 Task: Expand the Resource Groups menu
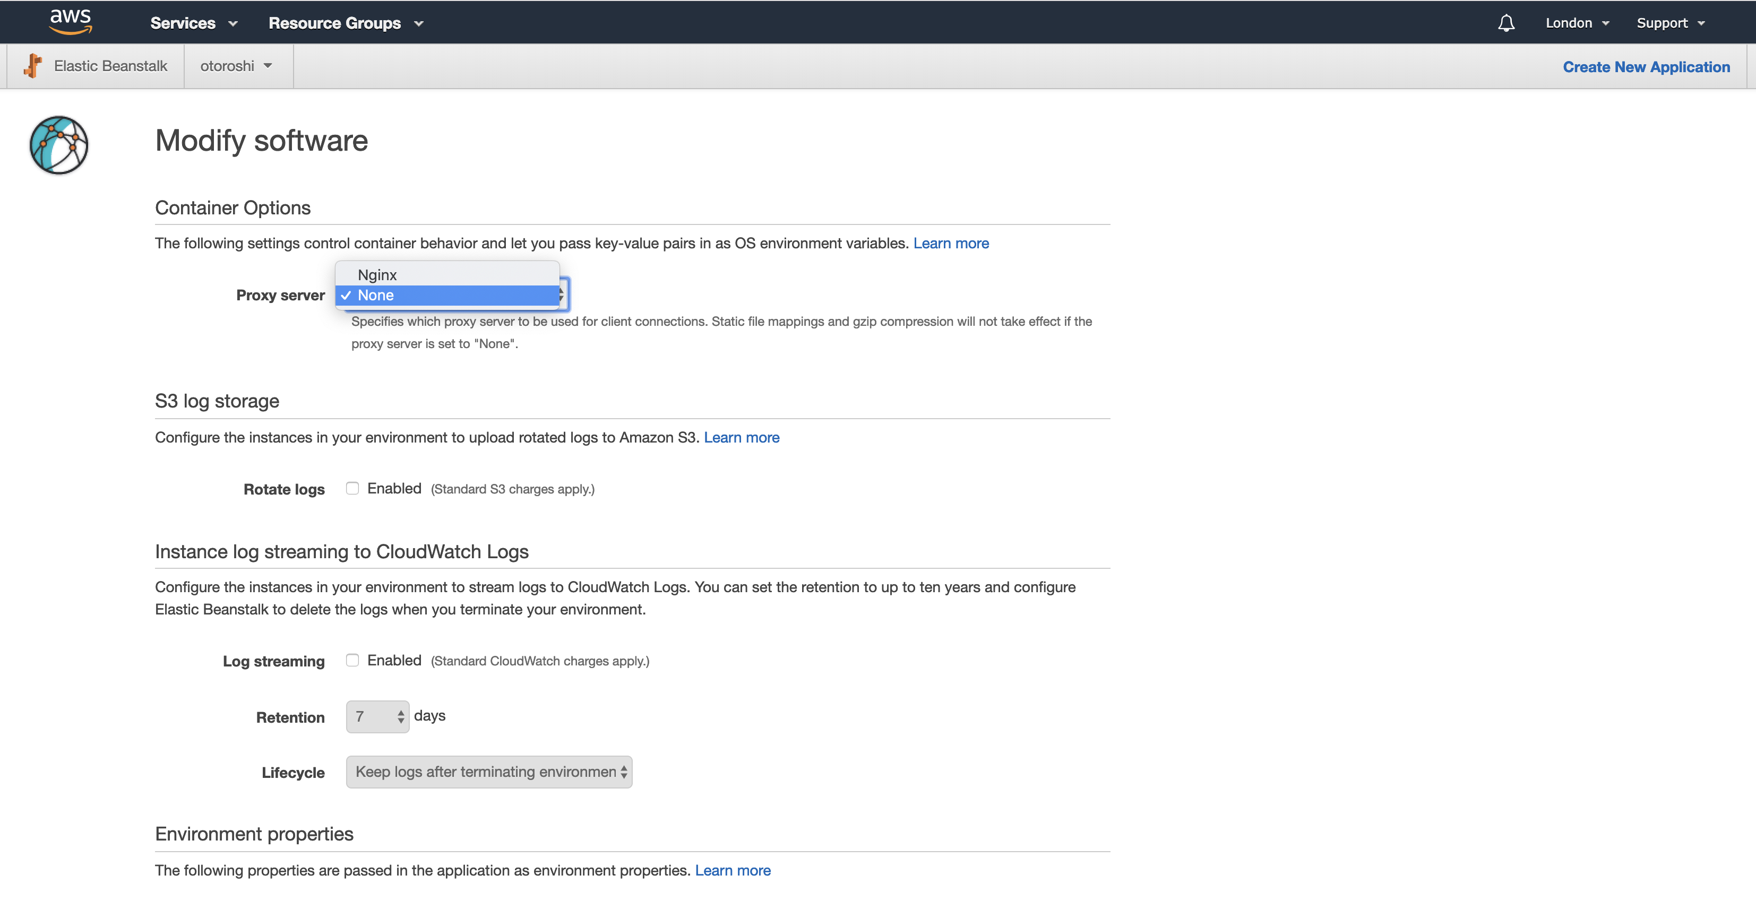pyautogui.click(x=346, y=23)
